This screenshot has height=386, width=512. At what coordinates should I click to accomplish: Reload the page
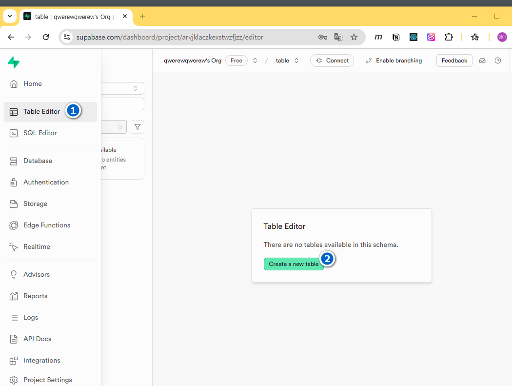pos(46,37)
